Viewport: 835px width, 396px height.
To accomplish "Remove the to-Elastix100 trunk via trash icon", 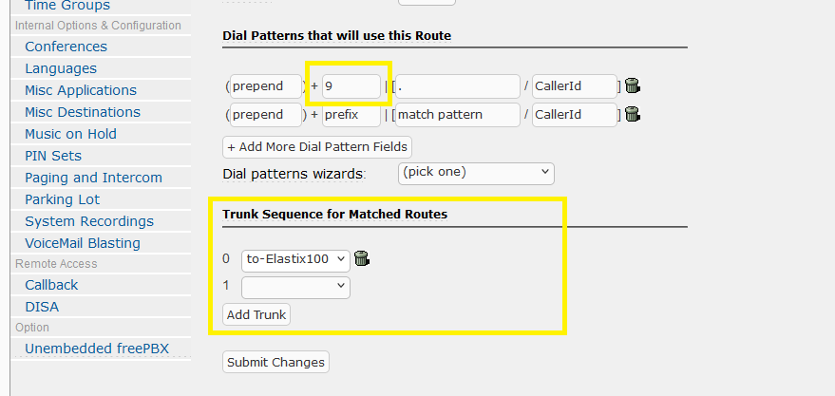I will (362, 258).
